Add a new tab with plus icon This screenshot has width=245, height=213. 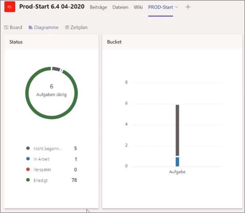[x=188, y=7]
